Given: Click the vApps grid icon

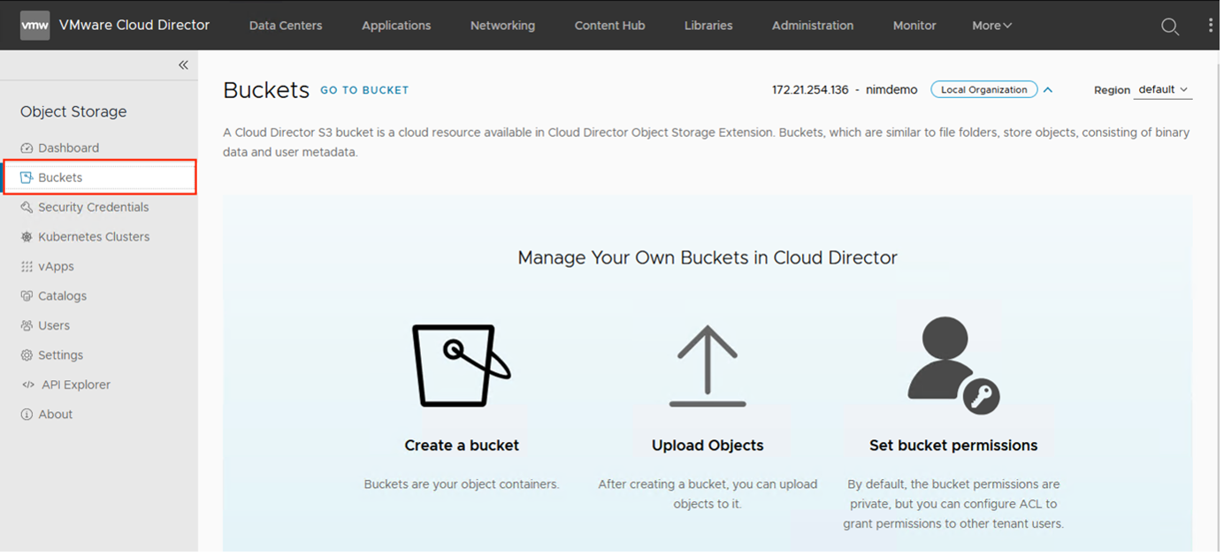Looking at the screenshot, I should [x=27, y=267].
